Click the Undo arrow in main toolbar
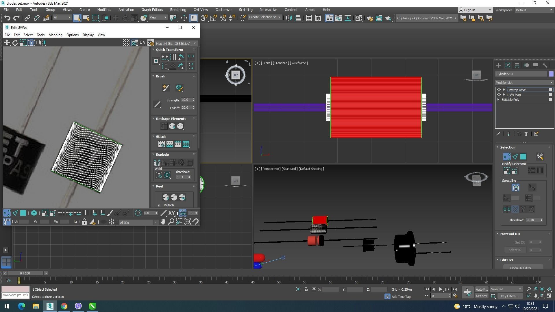Image resolution: width=555 pixels, height=312 pixels. coord(7,18)
